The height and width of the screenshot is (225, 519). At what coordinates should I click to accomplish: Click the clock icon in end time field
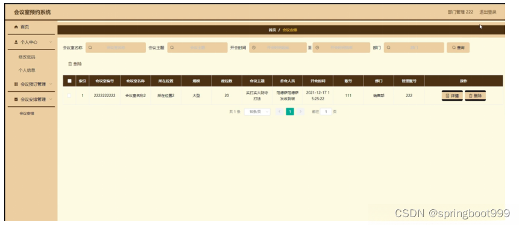coord(316,48)
